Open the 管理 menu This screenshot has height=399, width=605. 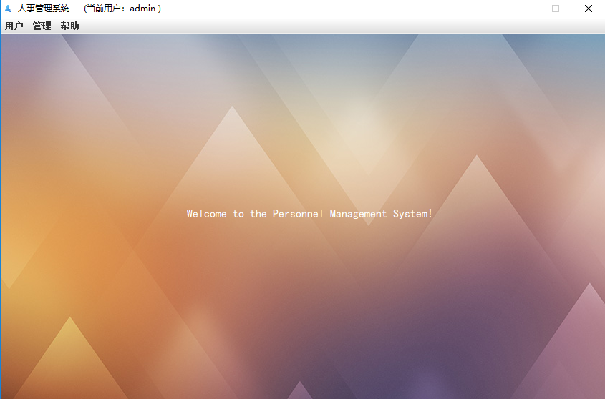tap(42, 26)
